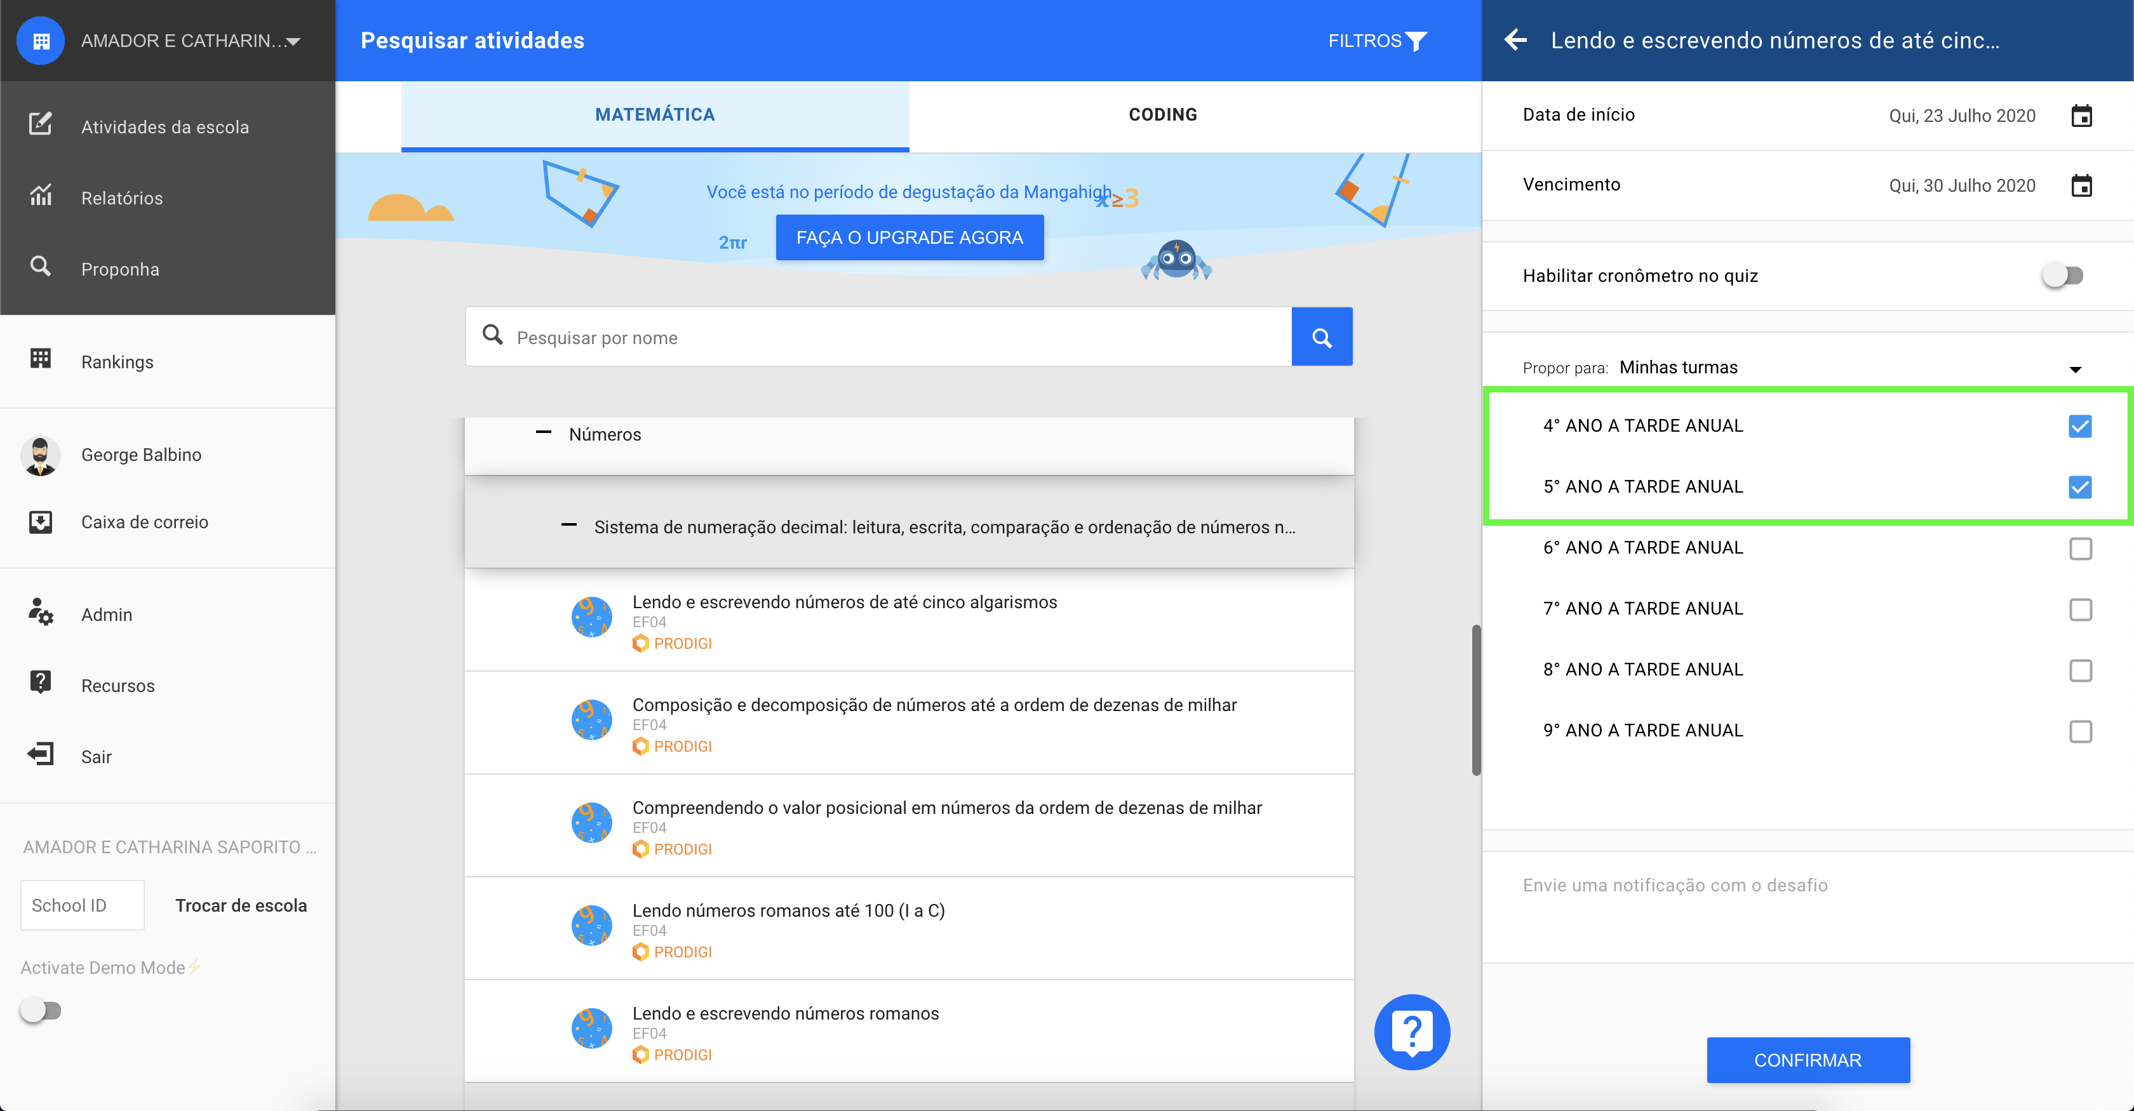The width and height of the screenshot is (2134, 1111).
Task: Click FAÇA O UPGRADE AGORA button
Action: point(909,237)
